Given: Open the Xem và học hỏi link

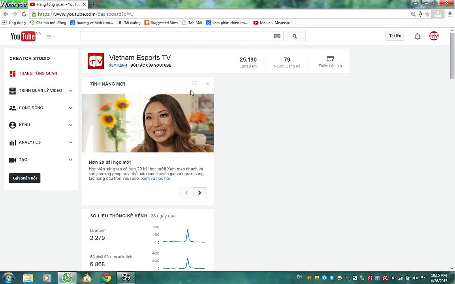Looking at the screenshot, I should tap(156, 179).
